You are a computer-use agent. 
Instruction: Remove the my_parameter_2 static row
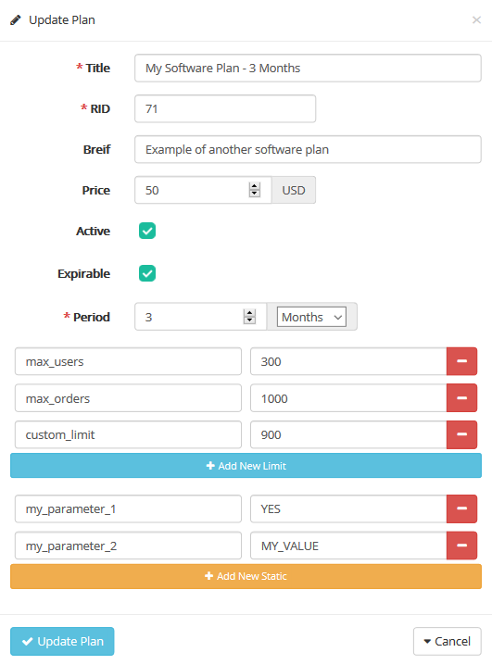coord(461,546)
